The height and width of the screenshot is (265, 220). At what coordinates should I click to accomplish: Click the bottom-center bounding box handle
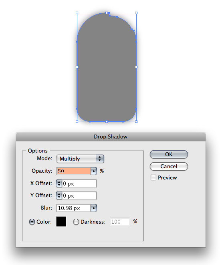point(107,122)
